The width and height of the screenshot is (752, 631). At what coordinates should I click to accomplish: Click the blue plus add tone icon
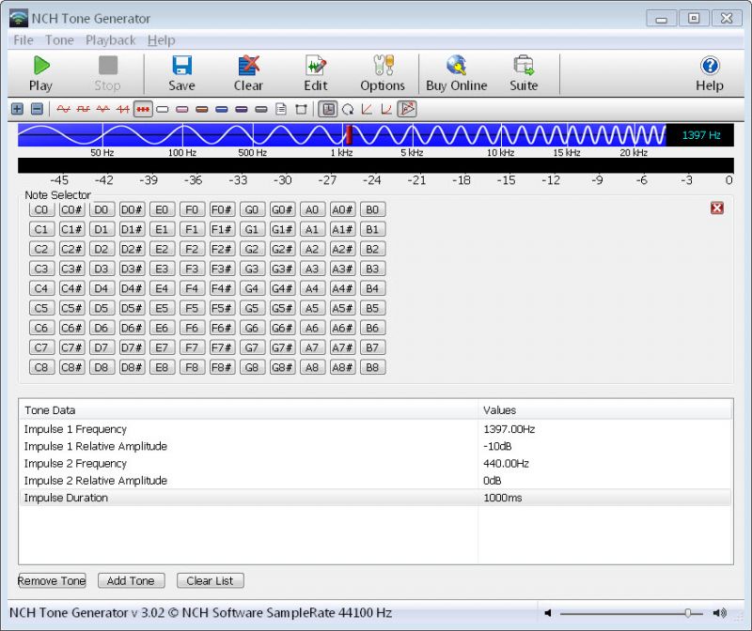pyautogui.click(x=17, y=109)
